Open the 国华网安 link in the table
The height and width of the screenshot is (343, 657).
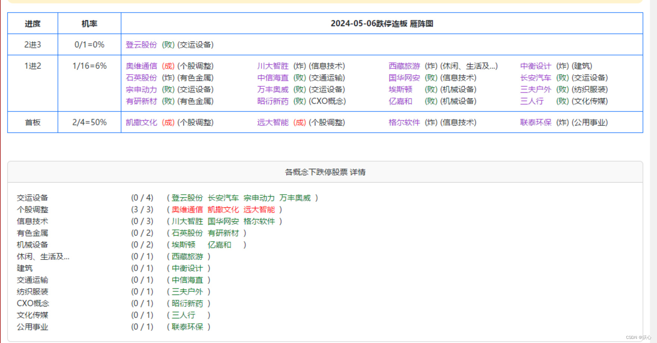[404, 78]
